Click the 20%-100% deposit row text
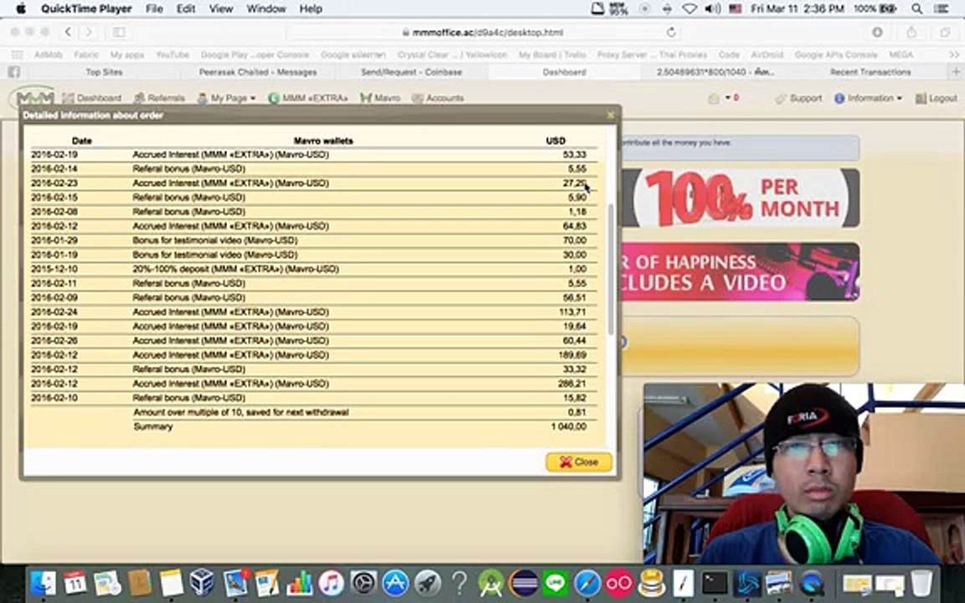This screenshot has height=603, width=965. coord(235,269)
